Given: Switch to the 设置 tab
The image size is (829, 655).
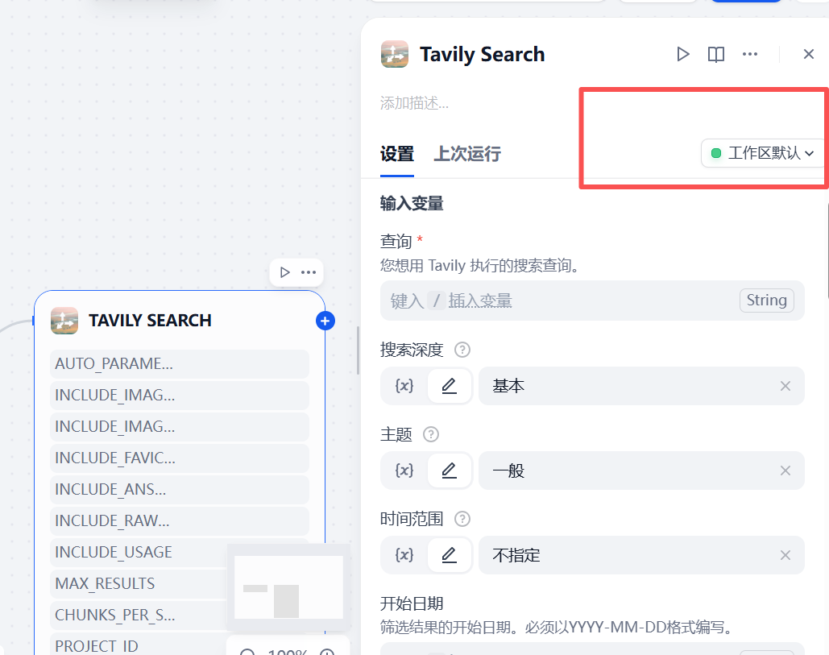Looking at the screenshot, I should pyautogui.click(x=397, y=155).
